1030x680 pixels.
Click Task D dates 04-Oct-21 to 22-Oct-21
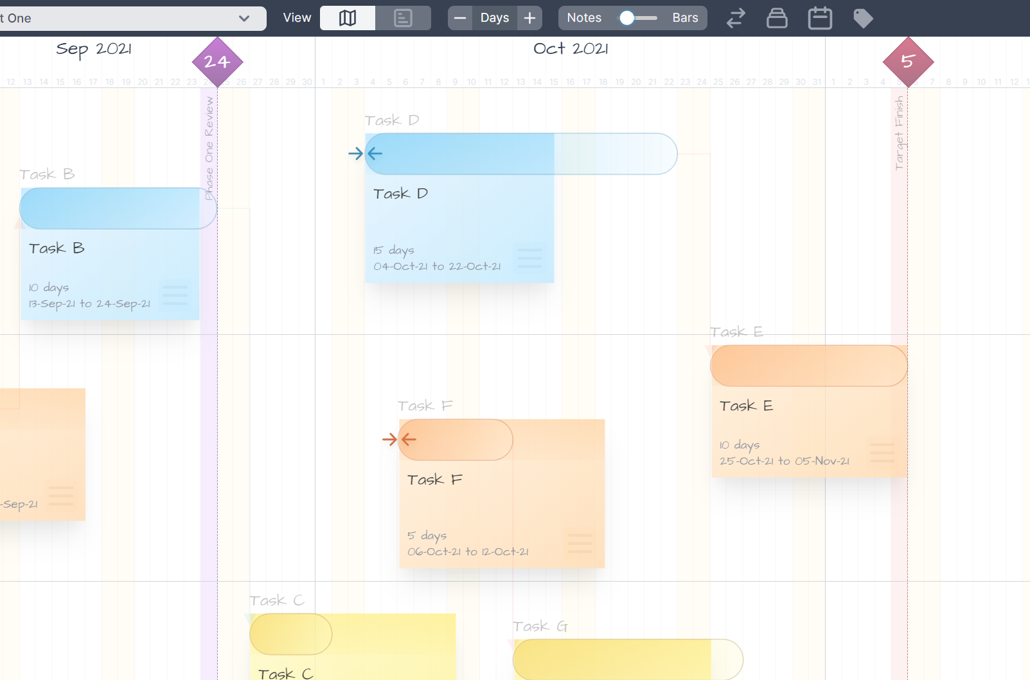[x=437, y=266]
